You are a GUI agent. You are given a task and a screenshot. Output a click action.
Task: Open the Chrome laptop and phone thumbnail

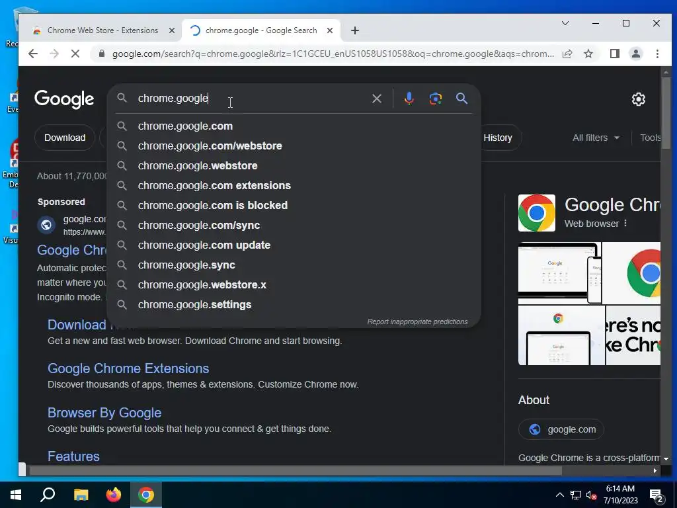tap(560, 273)
